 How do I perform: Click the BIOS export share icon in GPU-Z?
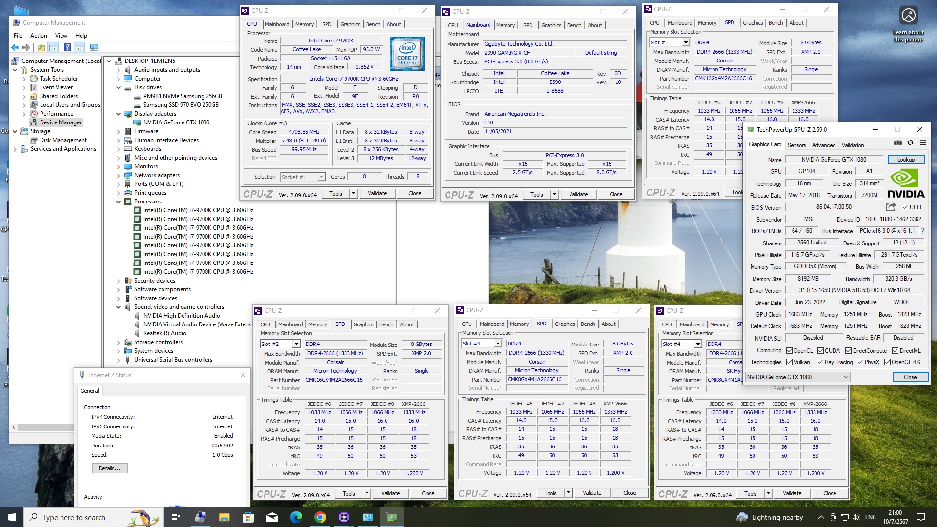pos(891,207)
